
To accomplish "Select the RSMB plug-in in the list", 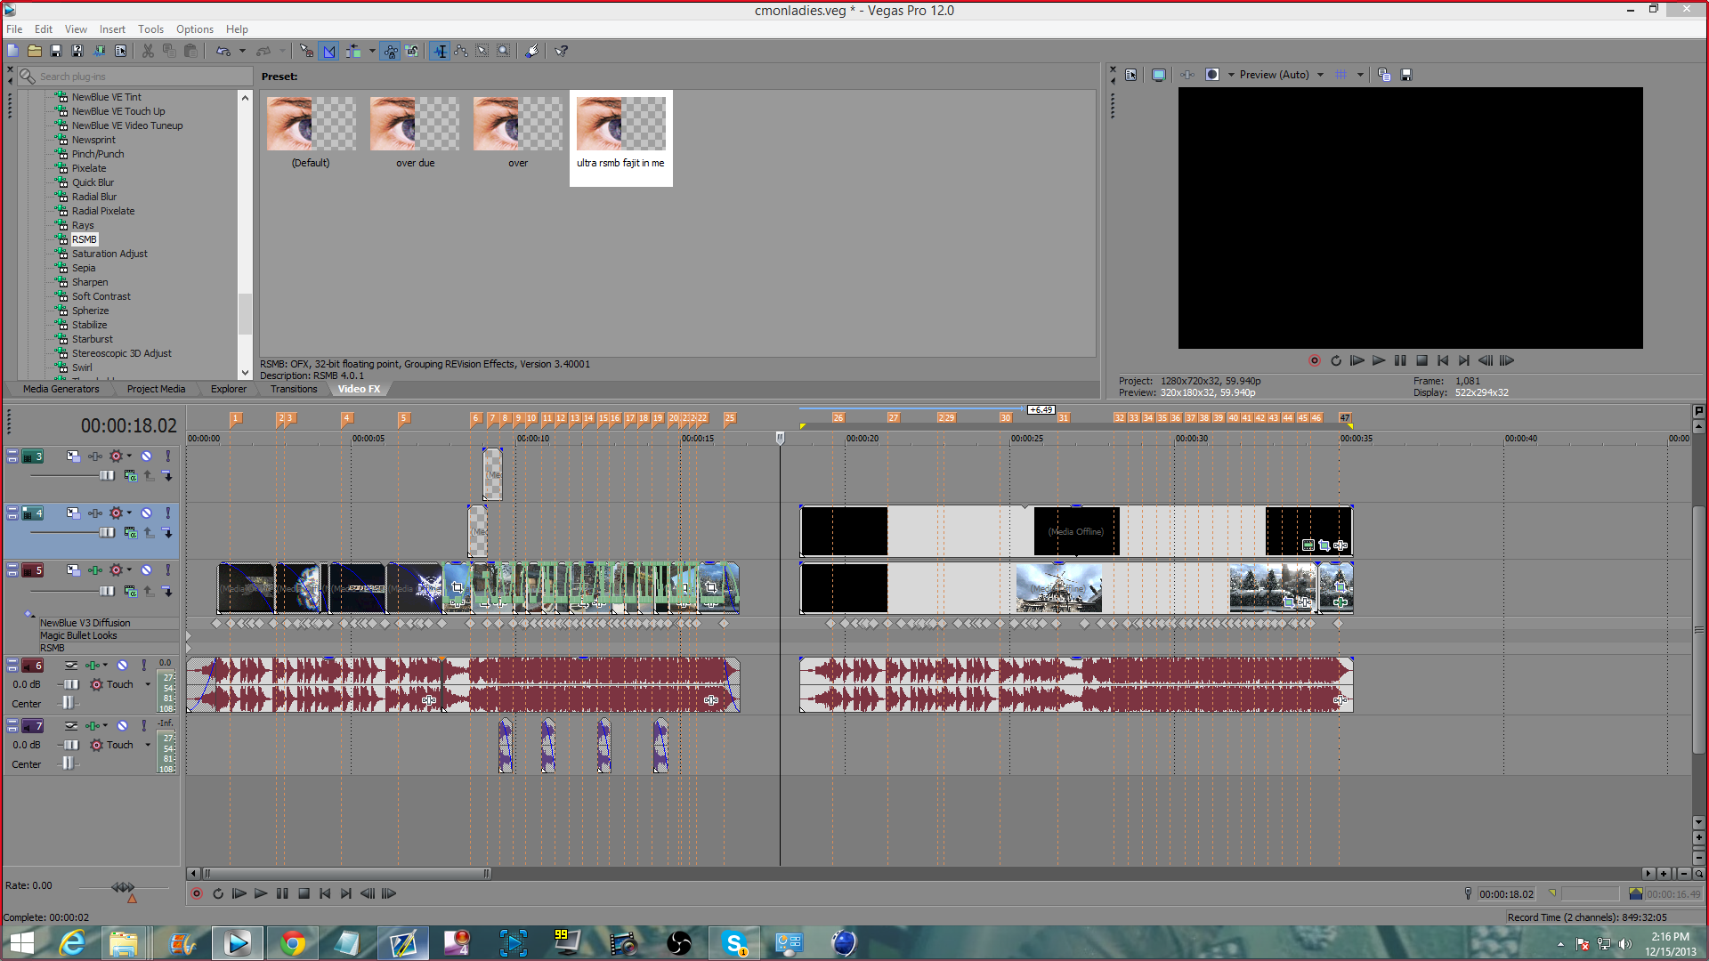I will [x=85, y=239].
